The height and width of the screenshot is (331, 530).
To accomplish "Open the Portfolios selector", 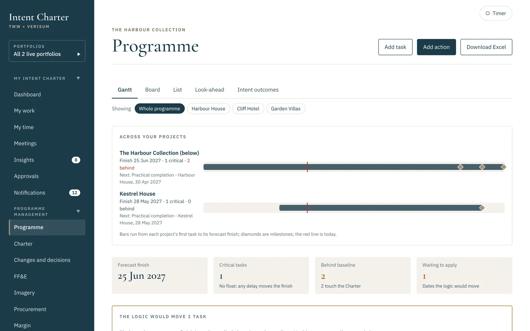I will (47, 51).
